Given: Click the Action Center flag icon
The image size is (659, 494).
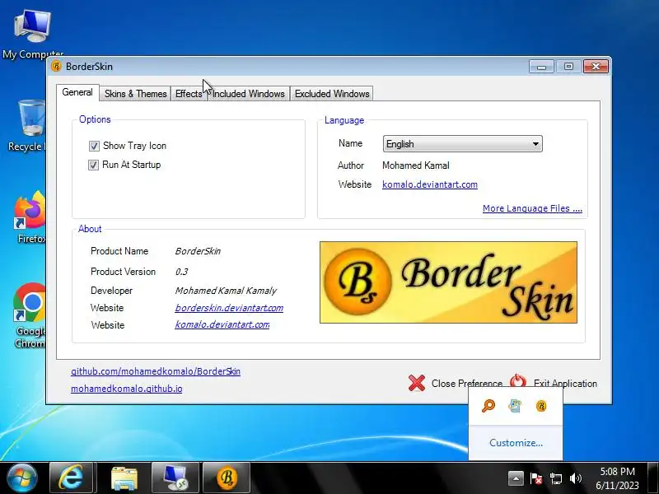Looking at the screenshot, I should (x=536, y=478).
